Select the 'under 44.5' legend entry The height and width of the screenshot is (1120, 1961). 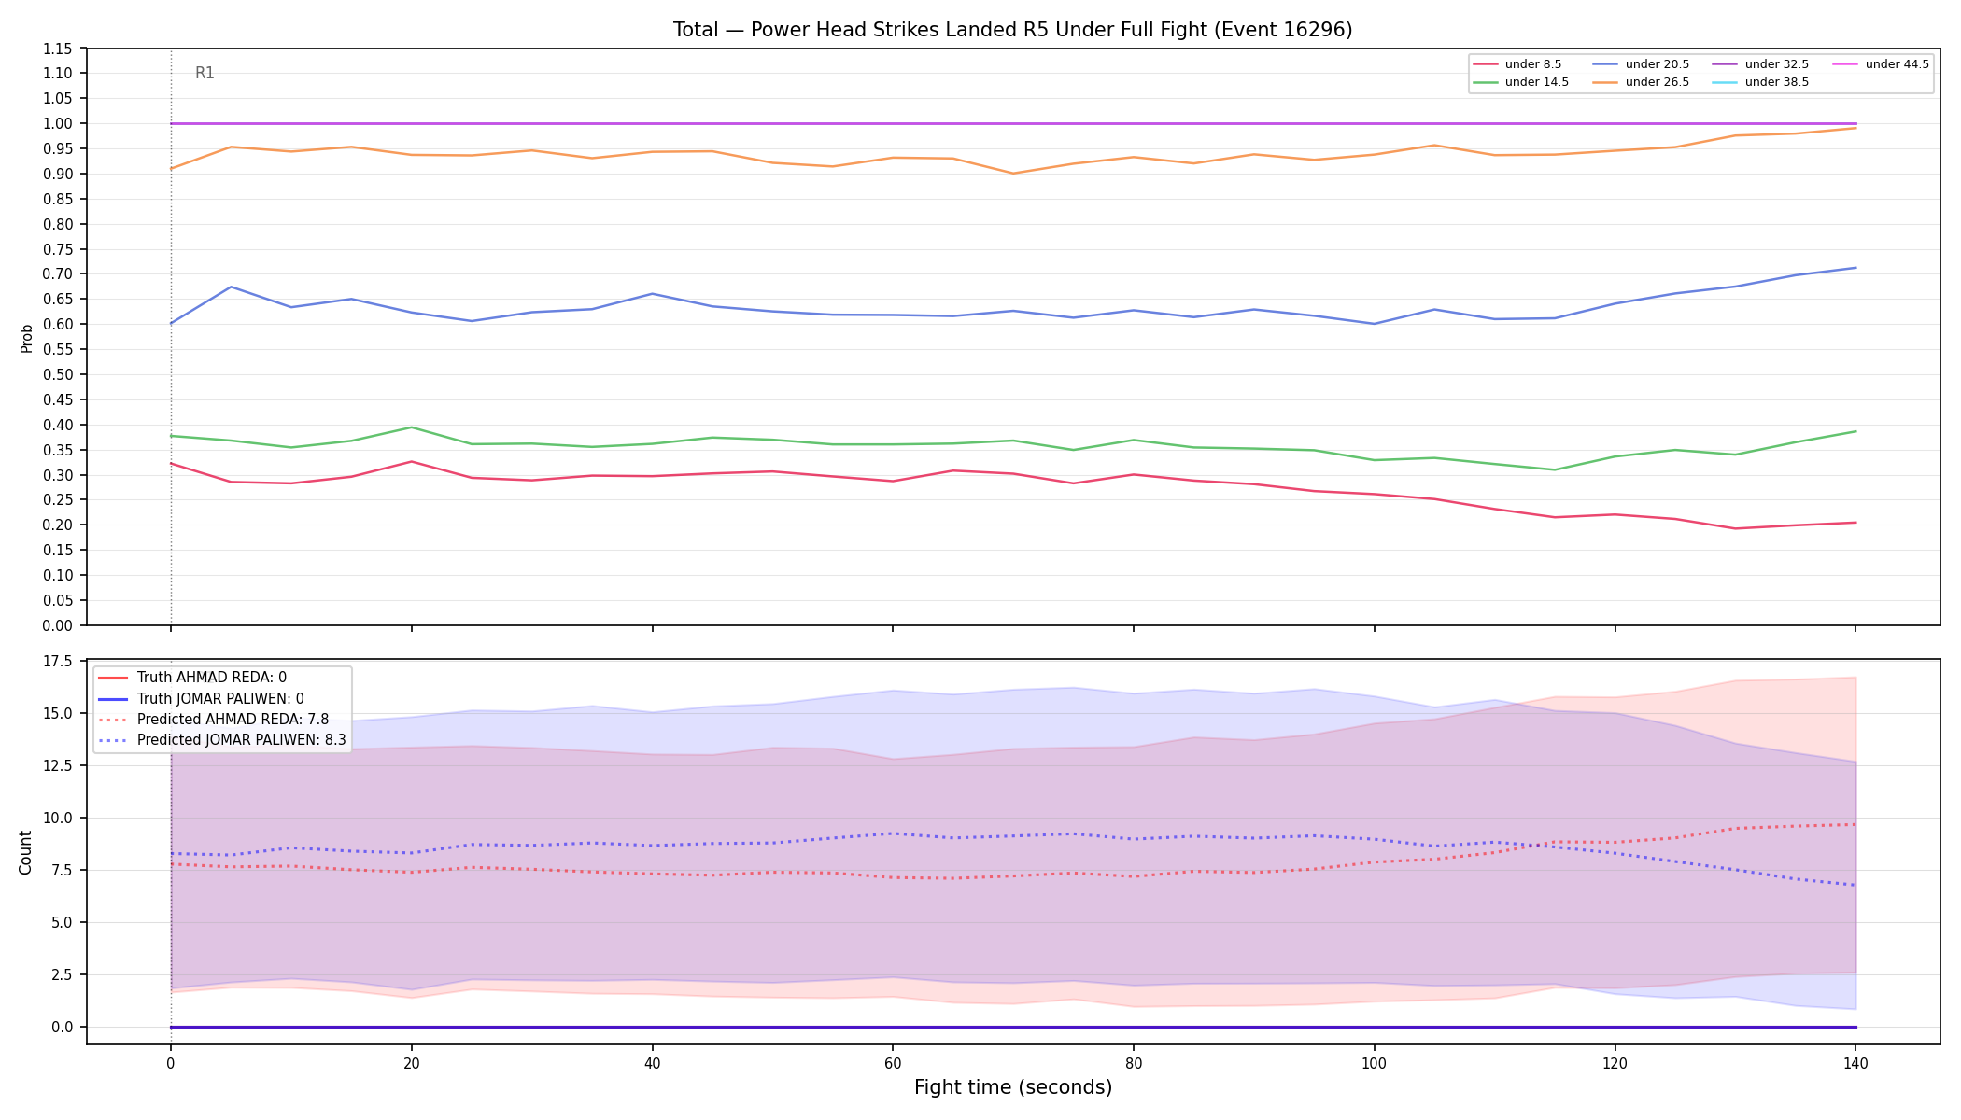tap(1881, 64)
